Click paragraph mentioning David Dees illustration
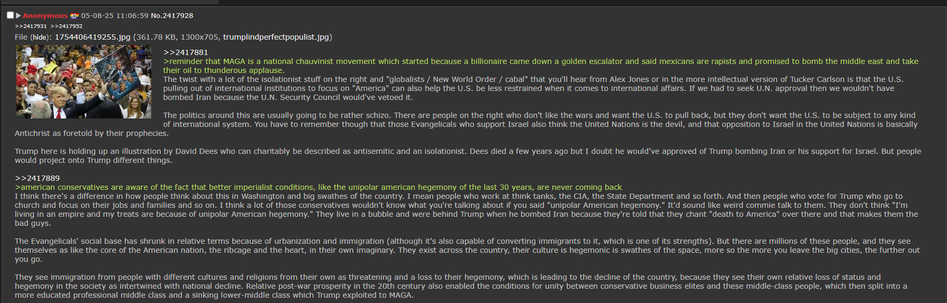This screenshot has width=947, height=303. click(x=468, y=155)
